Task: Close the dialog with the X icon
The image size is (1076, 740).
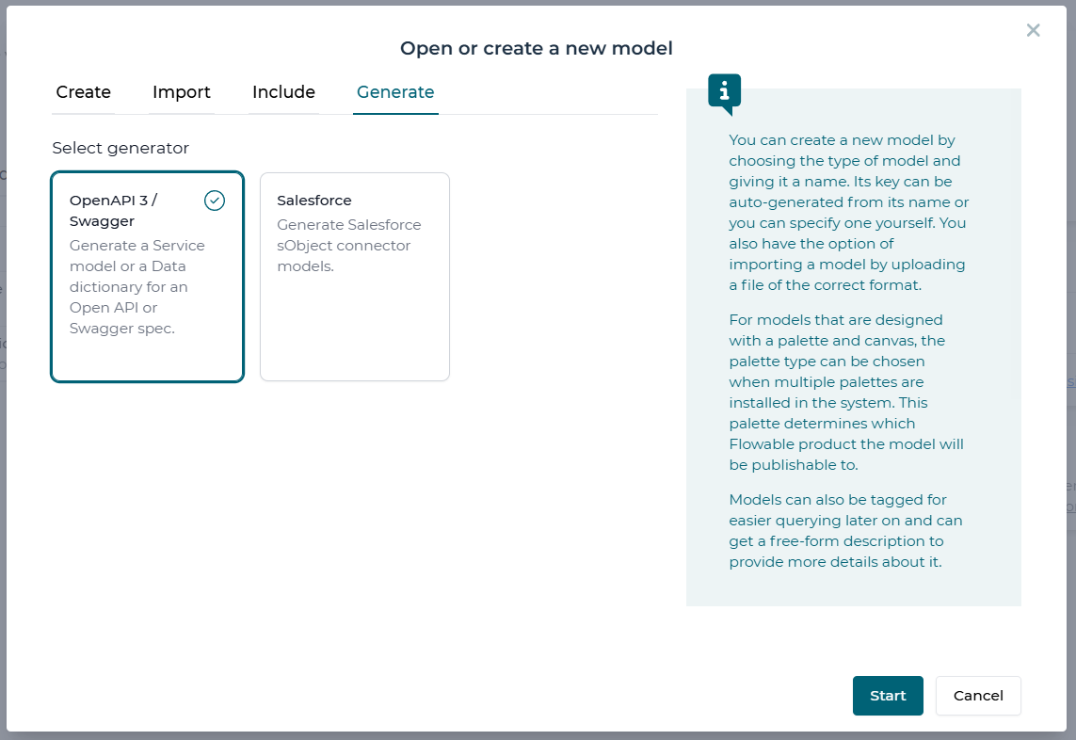Action: (1033, 30)
